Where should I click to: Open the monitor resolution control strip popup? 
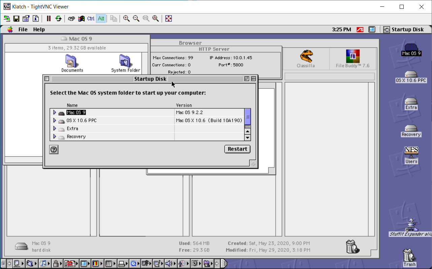85,263
